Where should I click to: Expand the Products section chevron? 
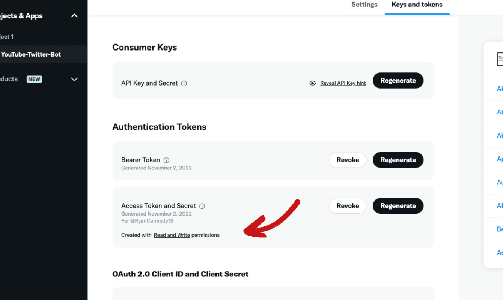pyautogui.click(x=74, y=79)
